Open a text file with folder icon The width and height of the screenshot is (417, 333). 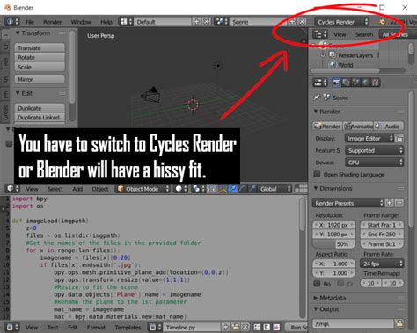point(235,327)
